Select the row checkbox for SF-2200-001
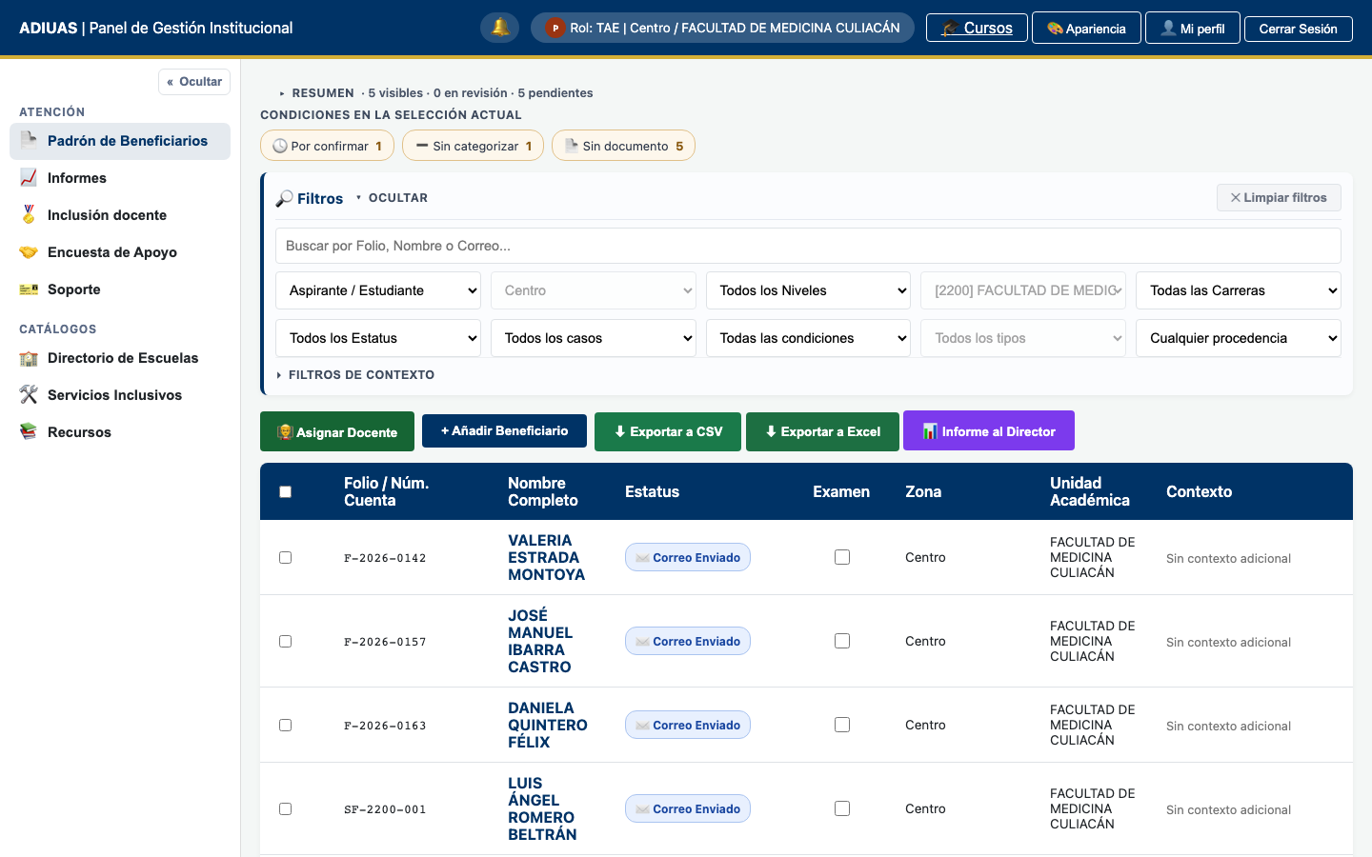The height and width of the screenshot is (857, 1372). [285, 808]
